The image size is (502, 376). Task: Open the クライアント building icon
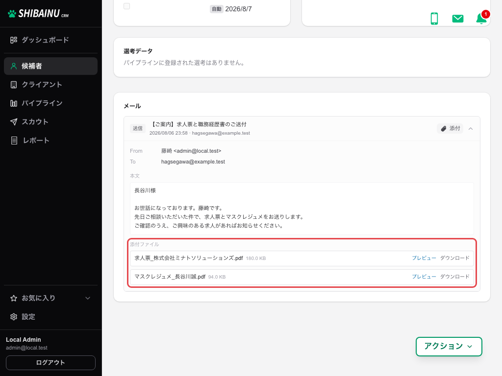[x=13, y=85]
